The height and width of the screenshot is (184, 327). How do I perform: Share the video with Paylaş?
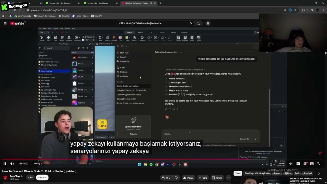(x=189, y=178)
